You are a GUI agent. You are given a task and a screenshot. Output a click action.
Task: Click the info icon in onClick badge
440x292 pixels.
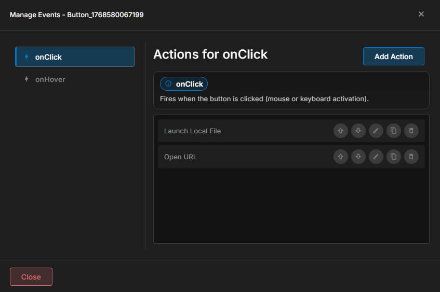(x=168, y=84)
